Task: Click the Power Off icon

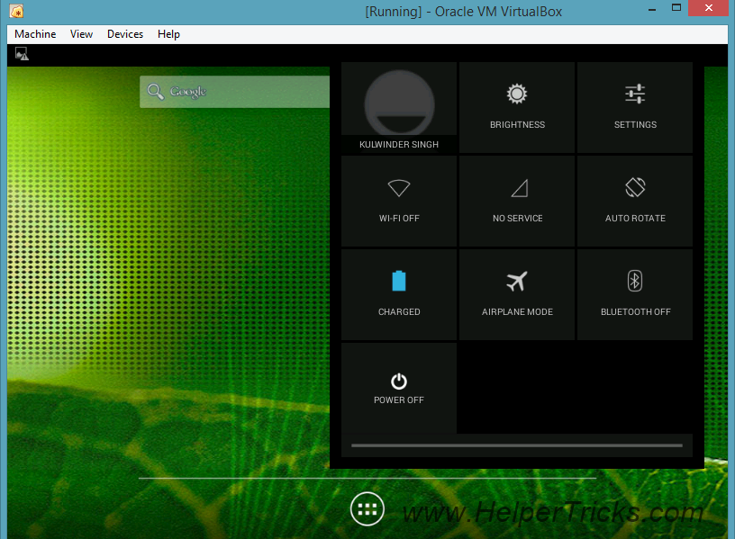Action: coord(399,382)
